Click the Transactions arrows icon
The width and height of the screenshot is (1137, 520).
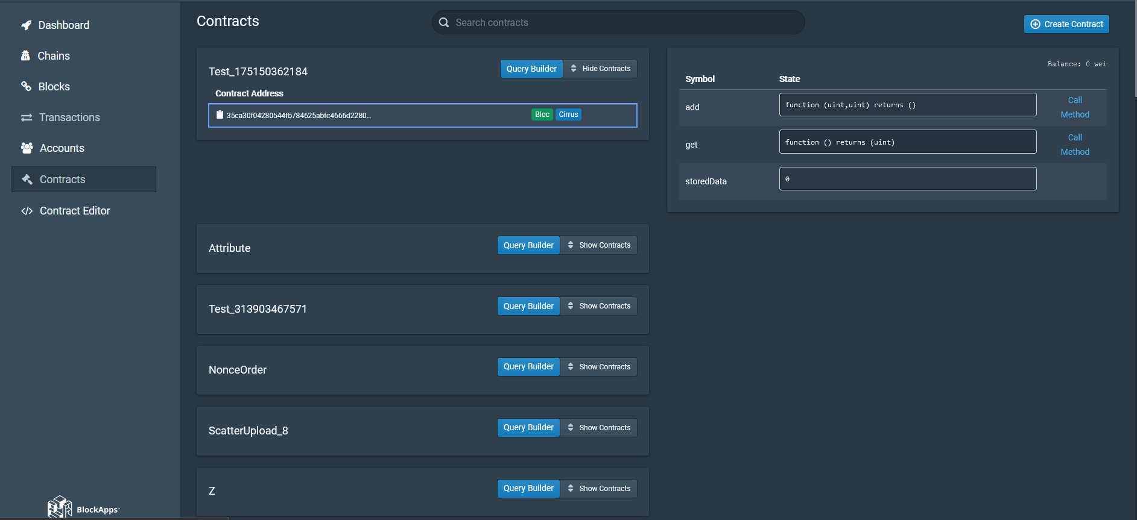pos(27,117)
